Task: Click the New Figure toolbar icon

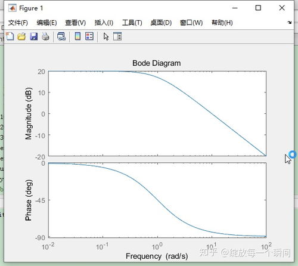Action: point(10,36)
